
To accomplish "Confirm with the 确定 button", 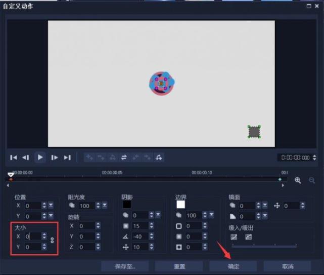I will click(x=234, y=266).
